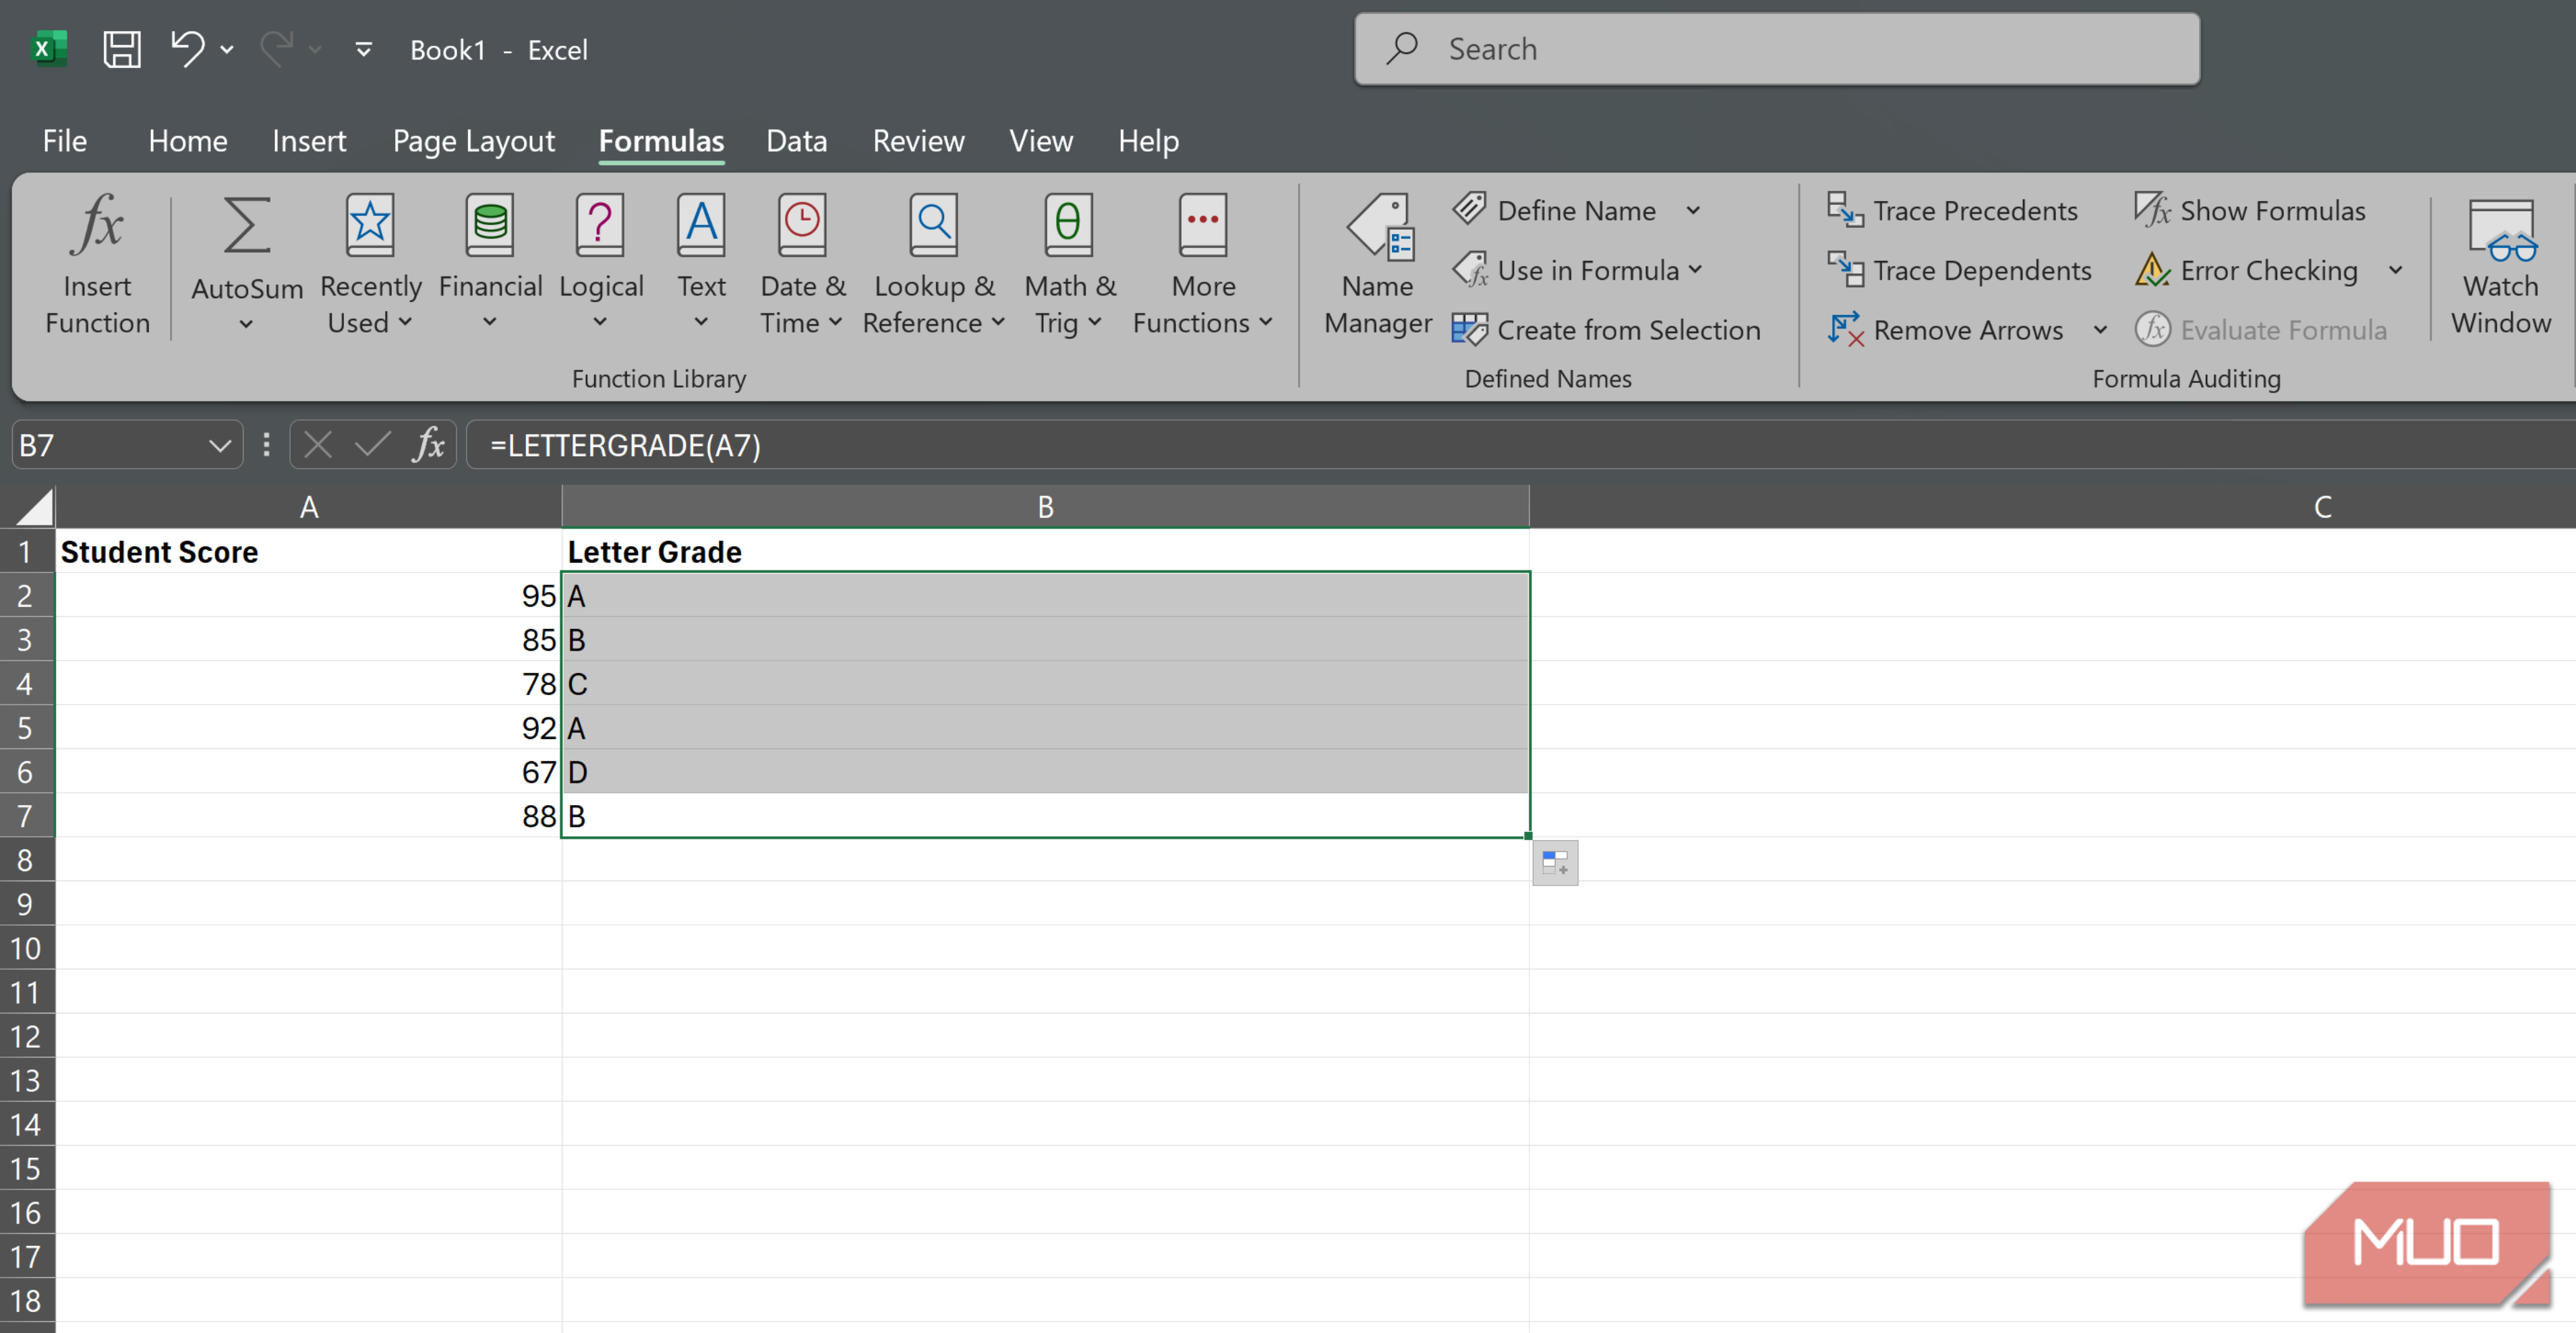
Task: Open the AutoSum function
Action: pyautogui.click(x=246, y=265)
